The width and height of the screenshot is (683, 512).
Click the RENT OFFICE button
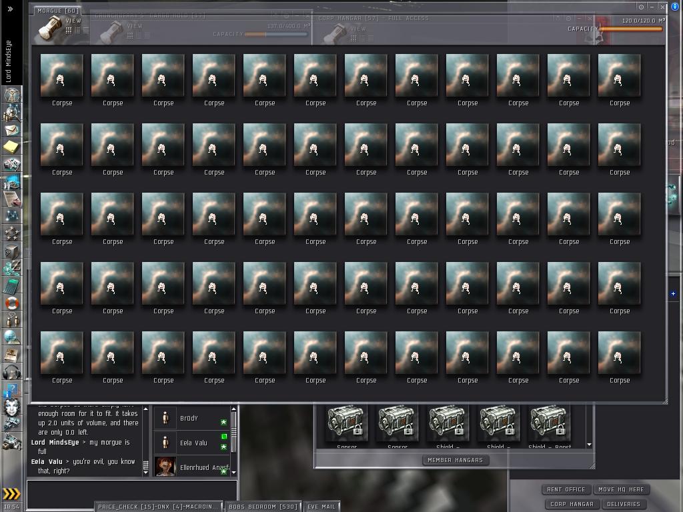coord(566,489)
